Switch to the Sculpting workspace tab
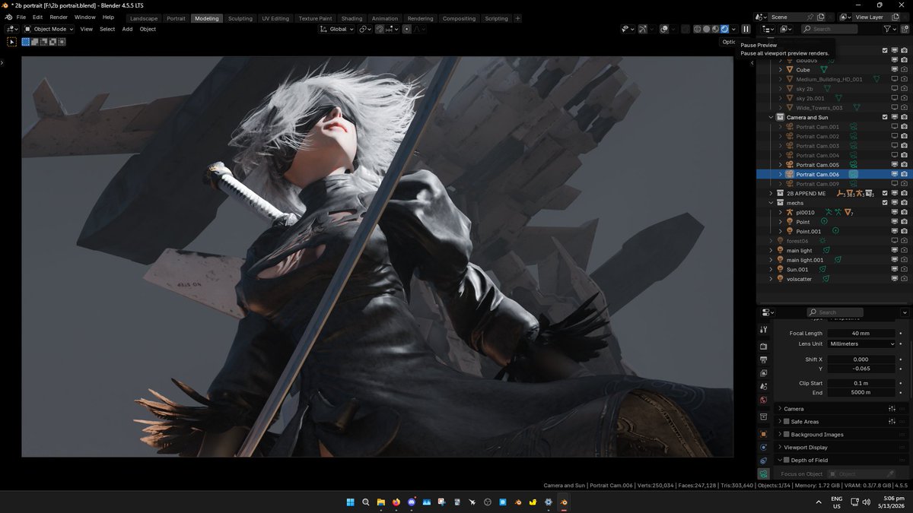Image resolution: width=913 pixels, height=513 pixels. [240, 18]
